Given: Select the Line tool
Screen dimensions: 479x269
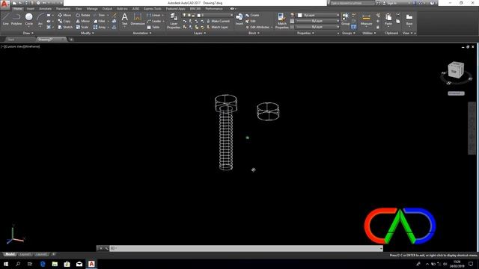Looking at the screenshot, I should [x=5, y=19].
